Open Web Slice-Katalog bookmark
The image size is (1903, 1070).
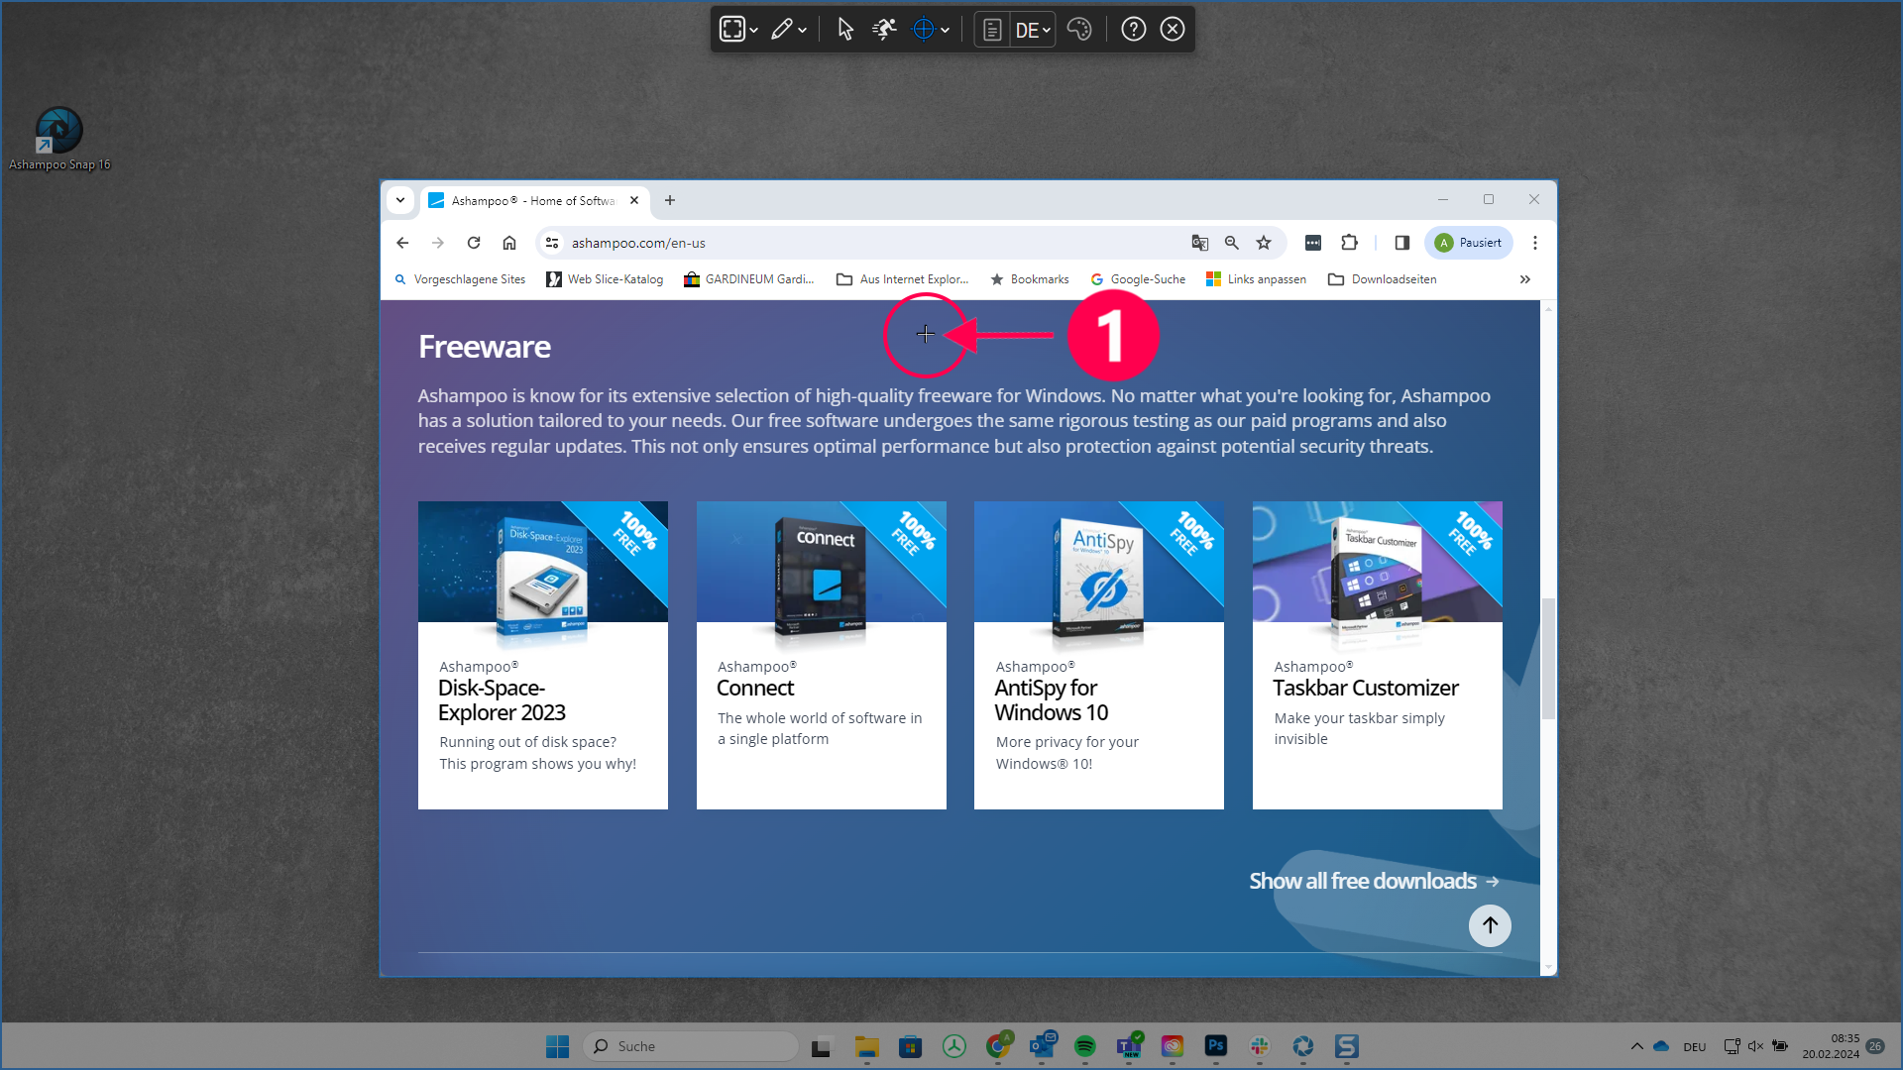[x=605, y=279]
